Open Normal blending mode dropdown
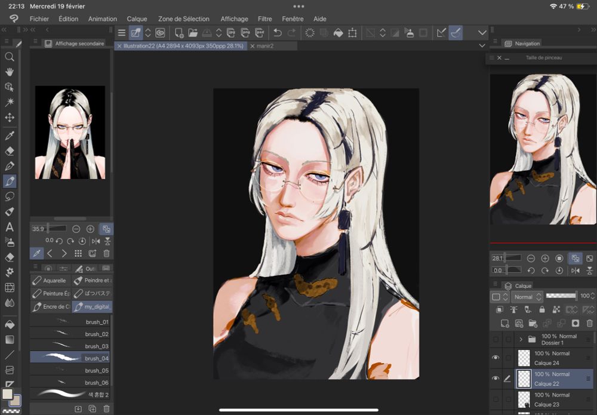Screen dimensions: 597x415 528,297
